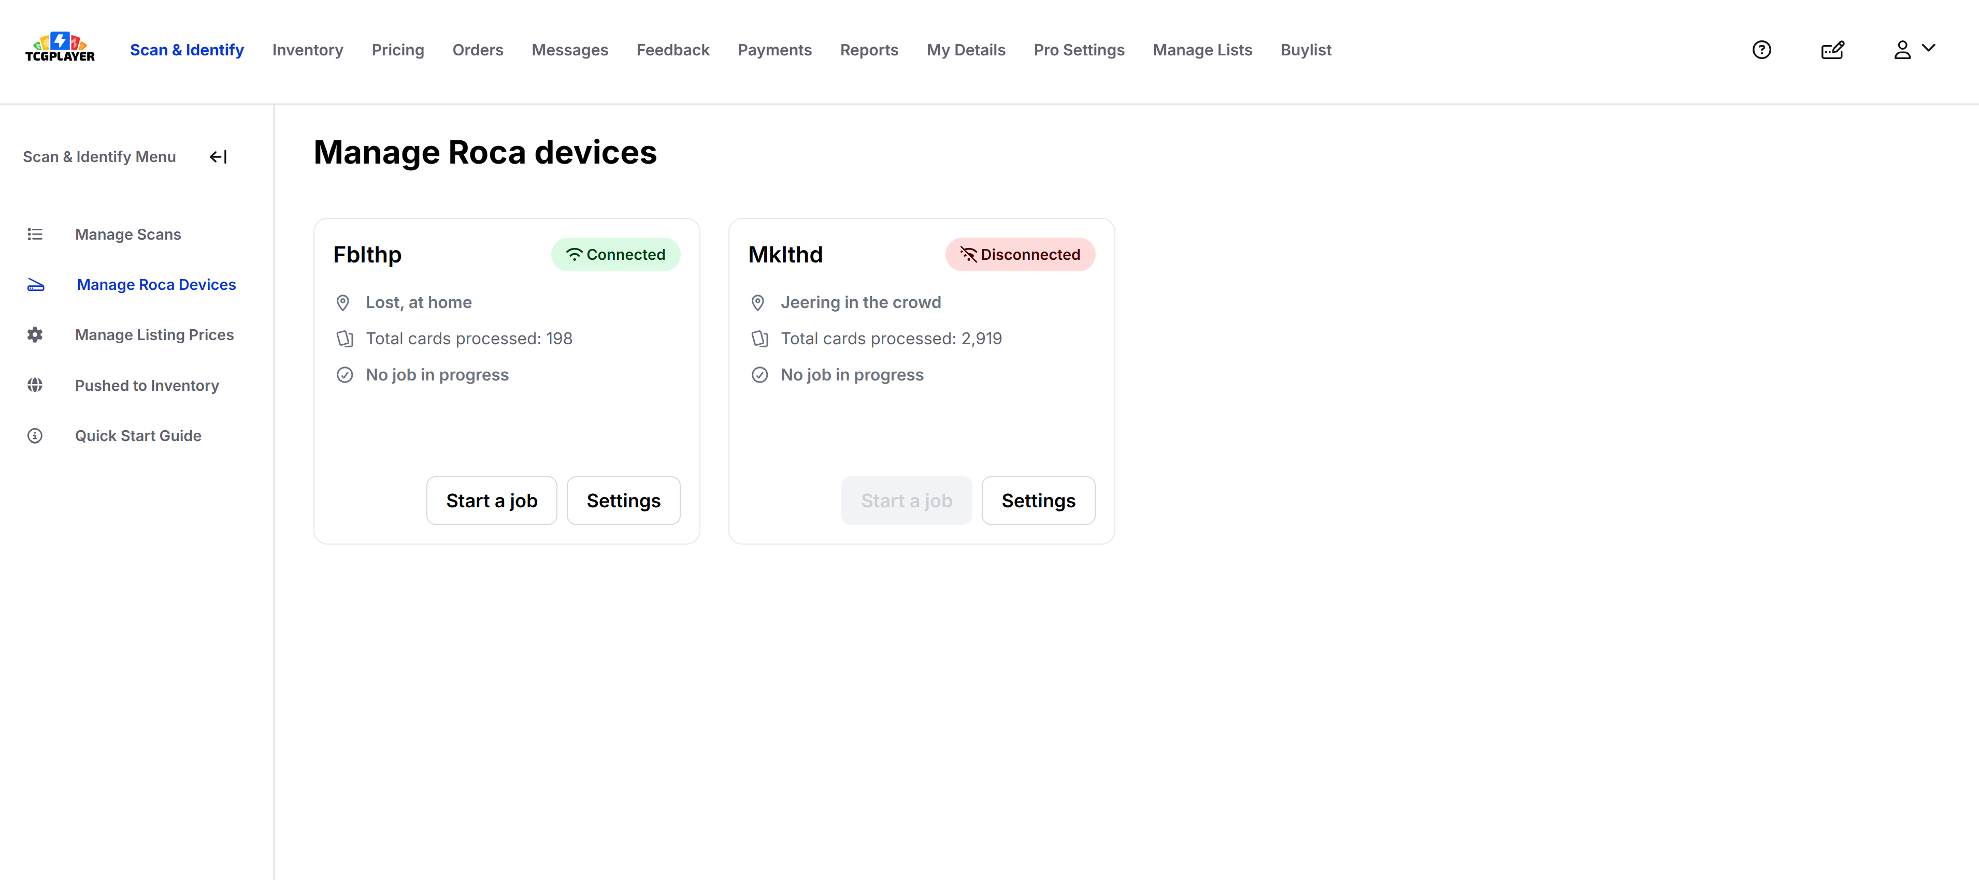
Task: Open Manage Listing Prices in sidebar
Action: click(x=154, y=335)
